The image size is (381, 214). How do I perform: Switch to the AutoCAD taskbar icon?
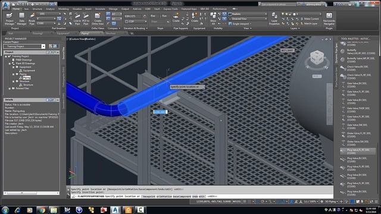tap(115, 210)
